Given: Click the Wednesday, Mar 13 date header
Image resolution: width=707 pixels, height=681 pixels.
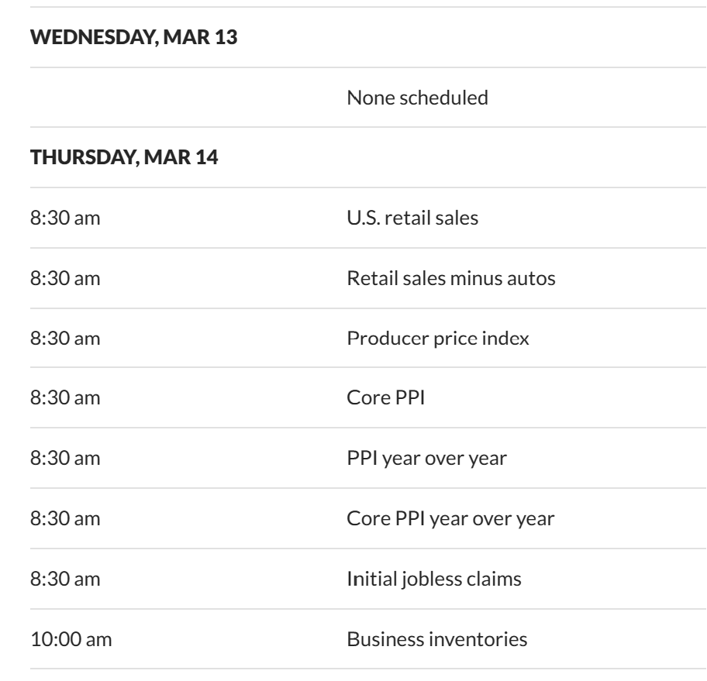Looking at the screenshot, I should (x=133, y=39).
